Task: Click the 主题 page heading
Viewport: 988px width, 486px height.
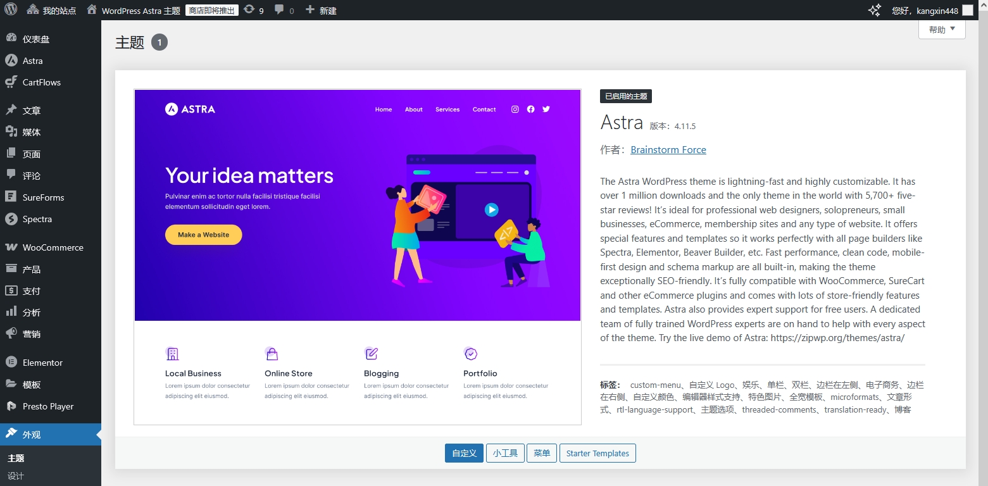Action: 130,42
